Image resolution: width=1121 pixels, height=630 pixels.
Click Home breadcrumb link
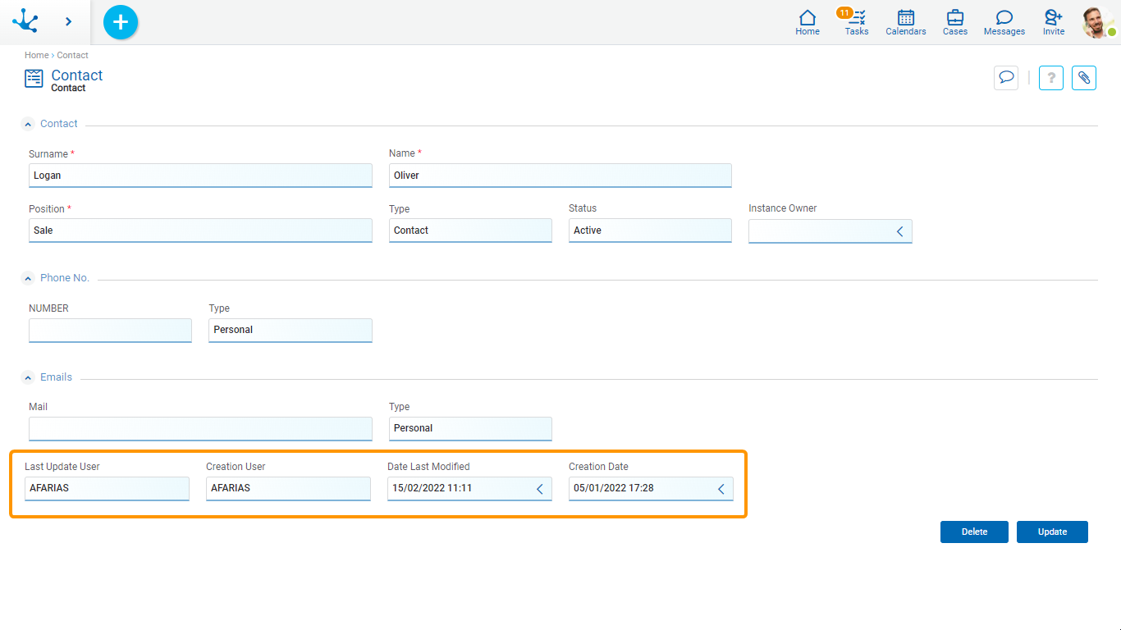36,55
